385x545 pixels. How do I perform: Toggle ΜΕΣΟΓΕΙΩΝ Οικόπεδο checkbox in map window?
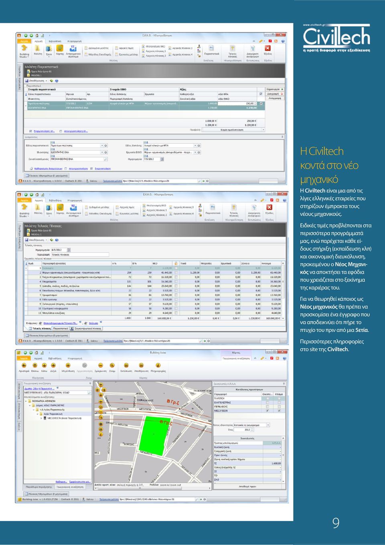[267, 411]
